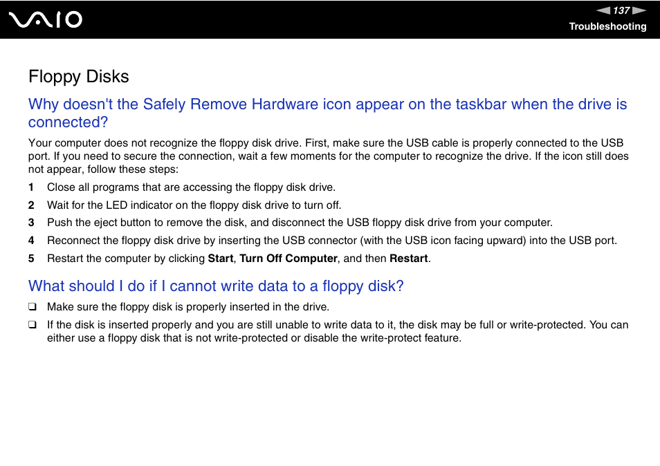Click page number 137
The image size is (660, 466).
(621, 10)
